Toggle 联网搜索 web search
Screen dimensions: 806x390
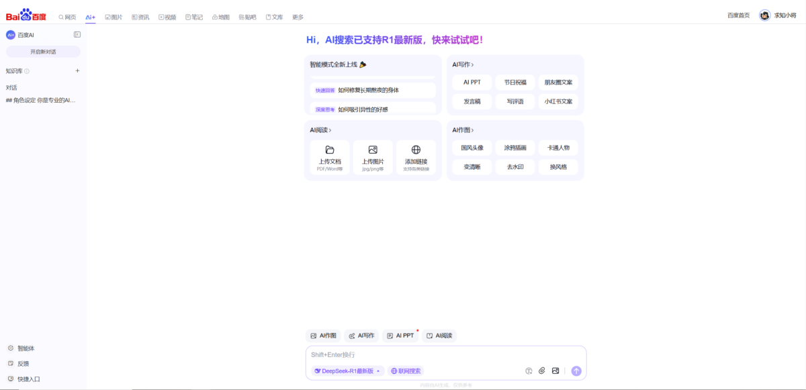click(406, 371)
